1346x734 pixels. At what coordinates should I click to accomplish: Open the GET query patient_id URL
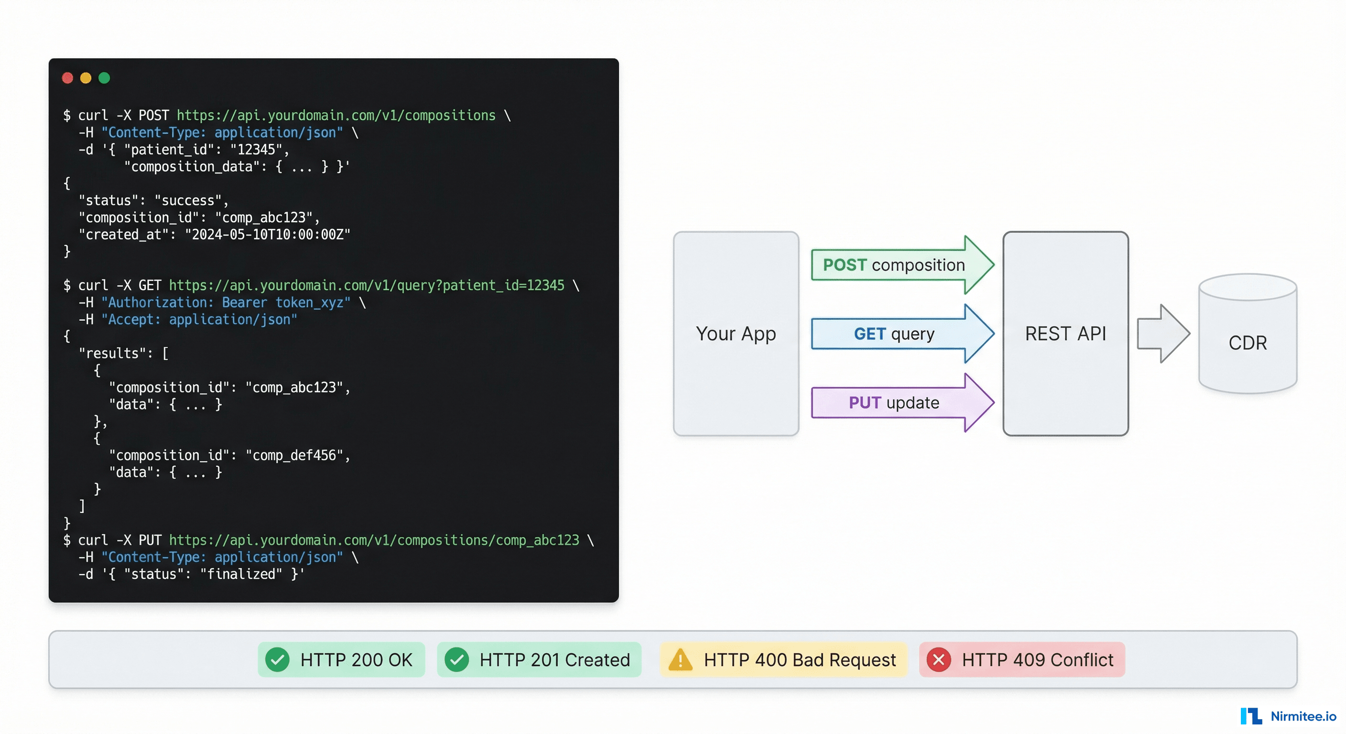click(366, 285)
